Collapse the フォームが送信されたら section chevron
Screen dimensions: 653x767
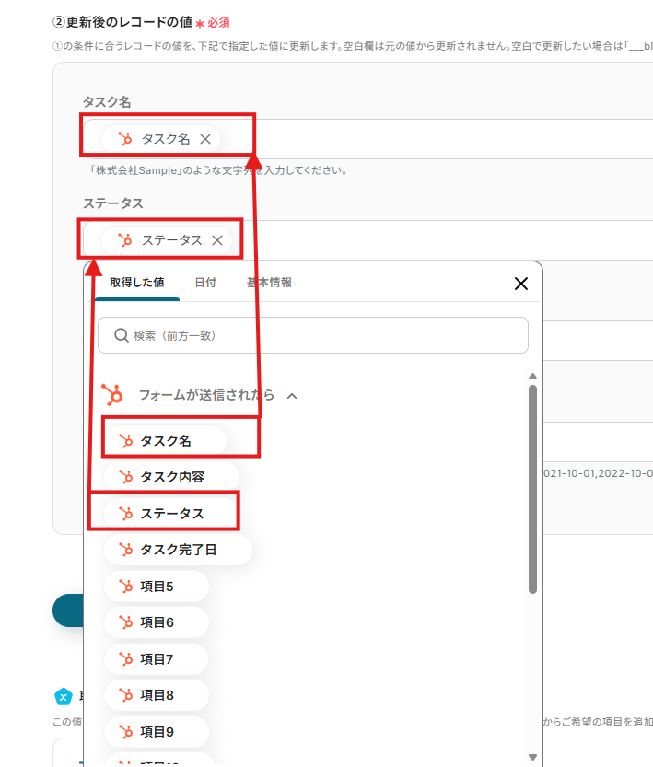point(292,396)
